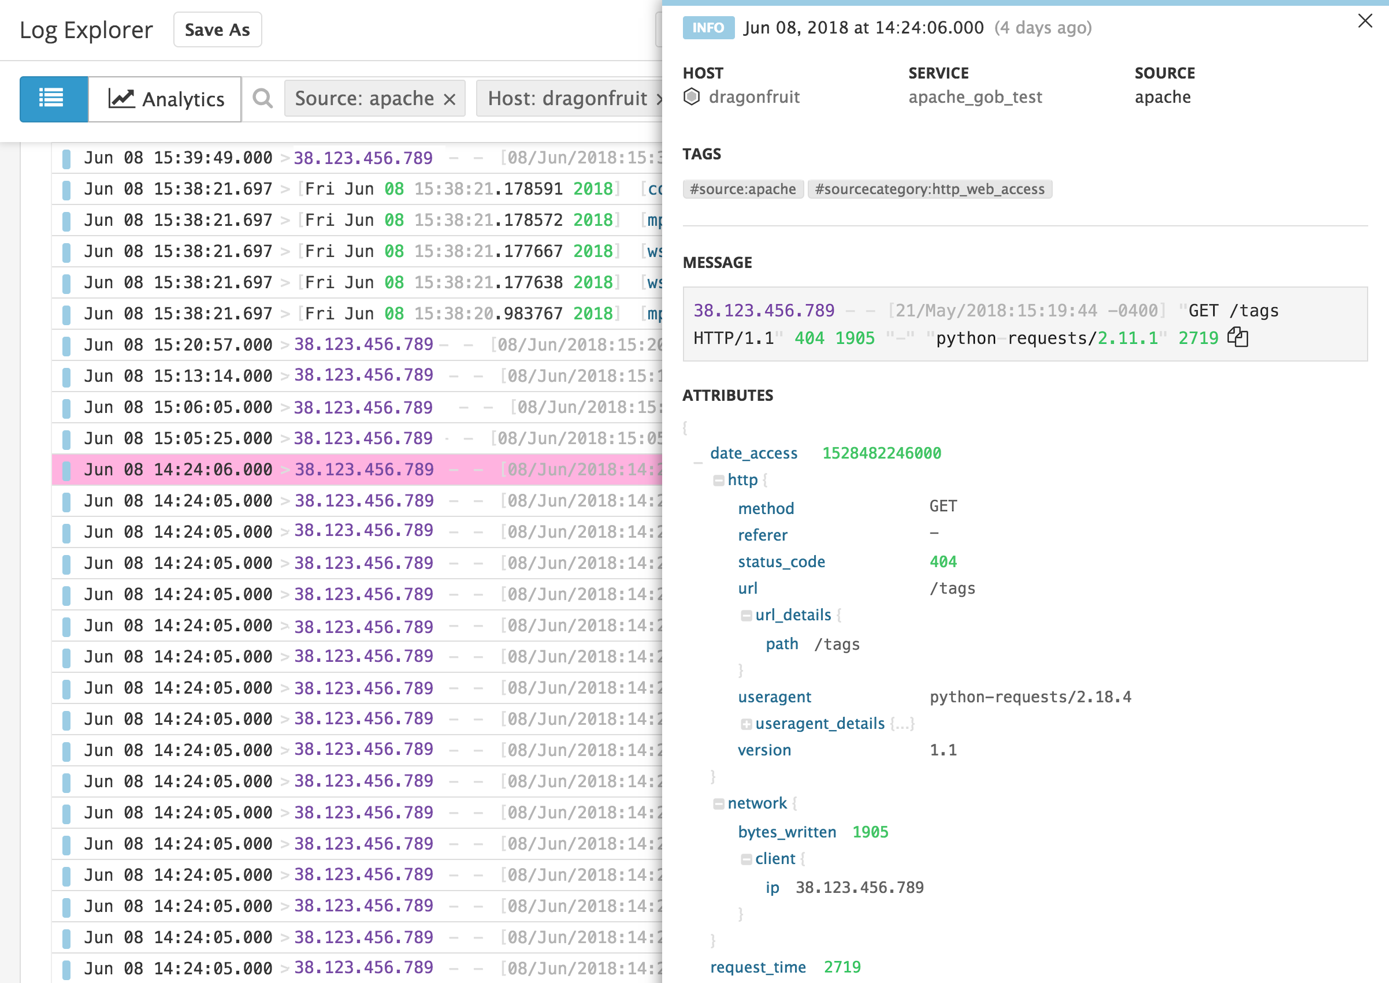Image resolution: width=1389 pixels, height=983 pixels.
Task: Click the INFO severity badge
Action: (707, 27)
